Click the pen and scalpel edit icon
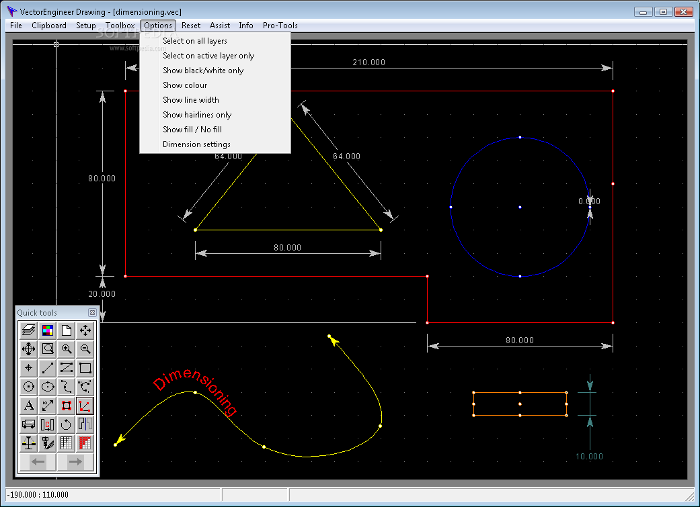 pyautogui.click(x=47, y=443)
